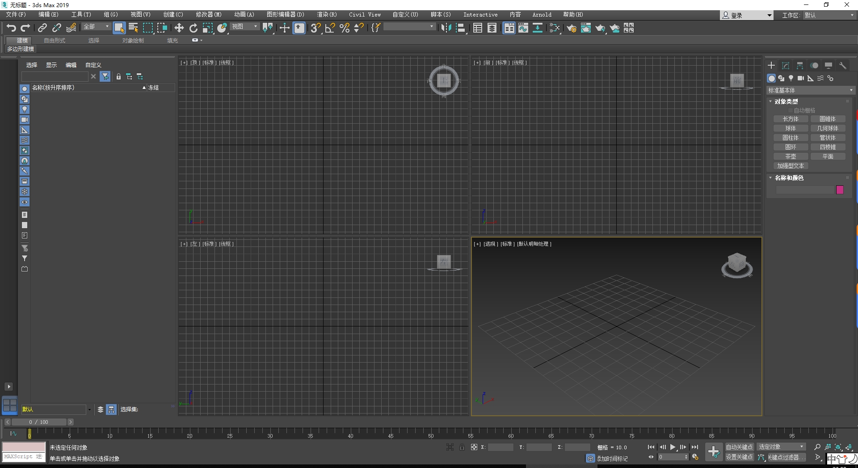Open the 全部 selection filter dropdown

pos(96,27)
